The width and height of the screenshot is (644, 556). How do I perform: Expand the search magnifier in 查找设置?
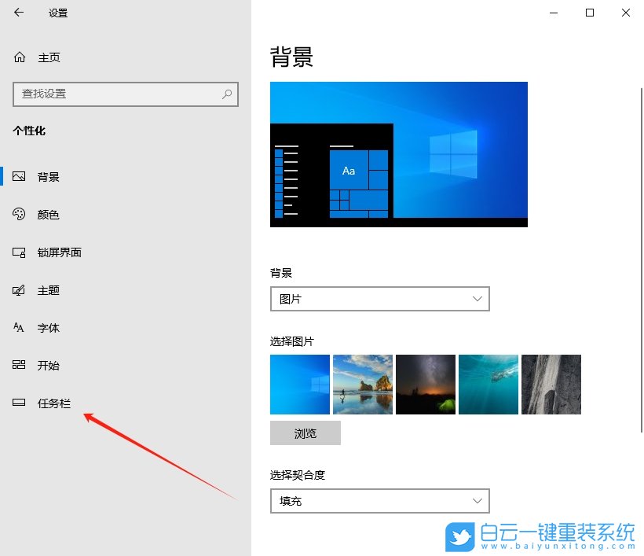226,94
